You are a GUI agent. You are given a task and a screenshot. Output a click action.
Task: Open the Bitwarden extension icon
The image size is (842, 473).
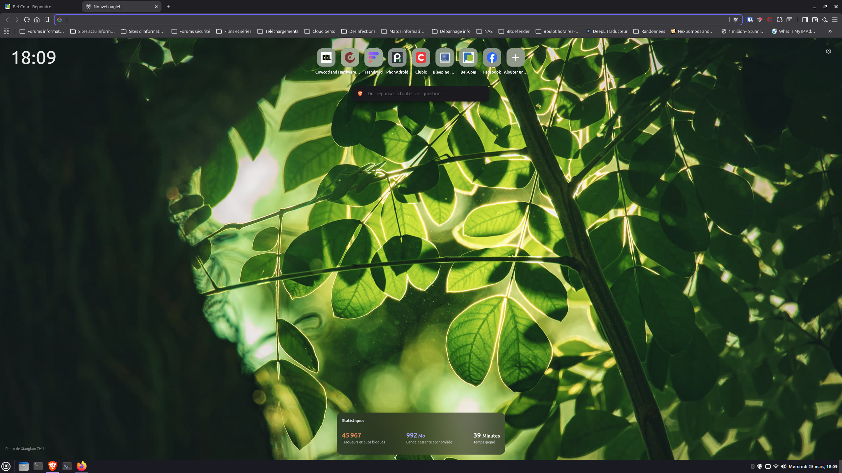[750, 20]
